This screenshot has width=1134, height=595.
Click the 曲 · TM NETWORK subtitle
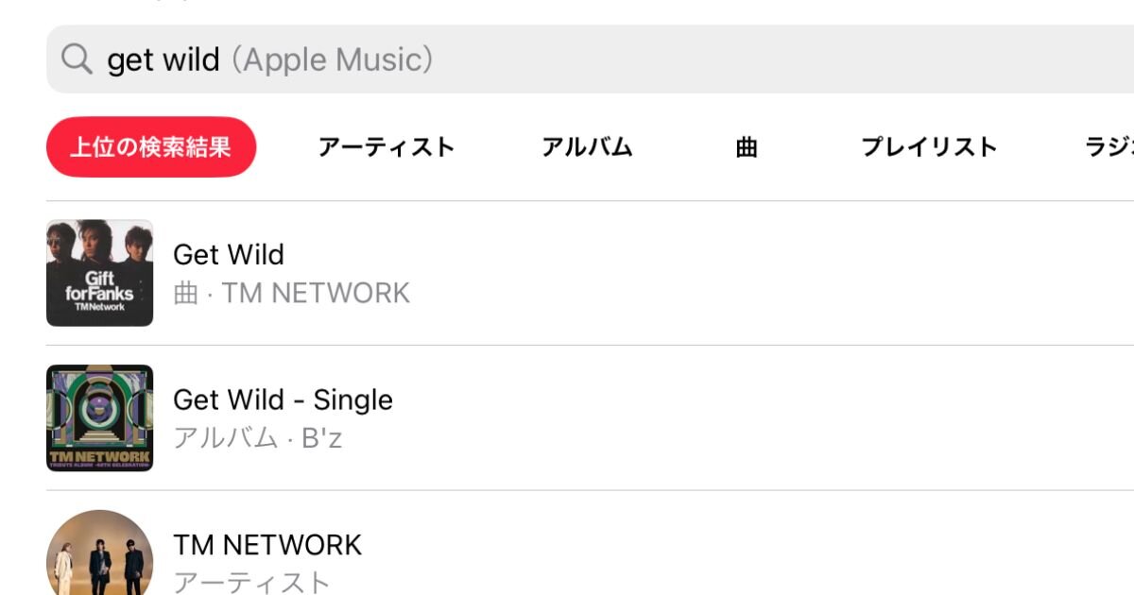coord(292,293)
